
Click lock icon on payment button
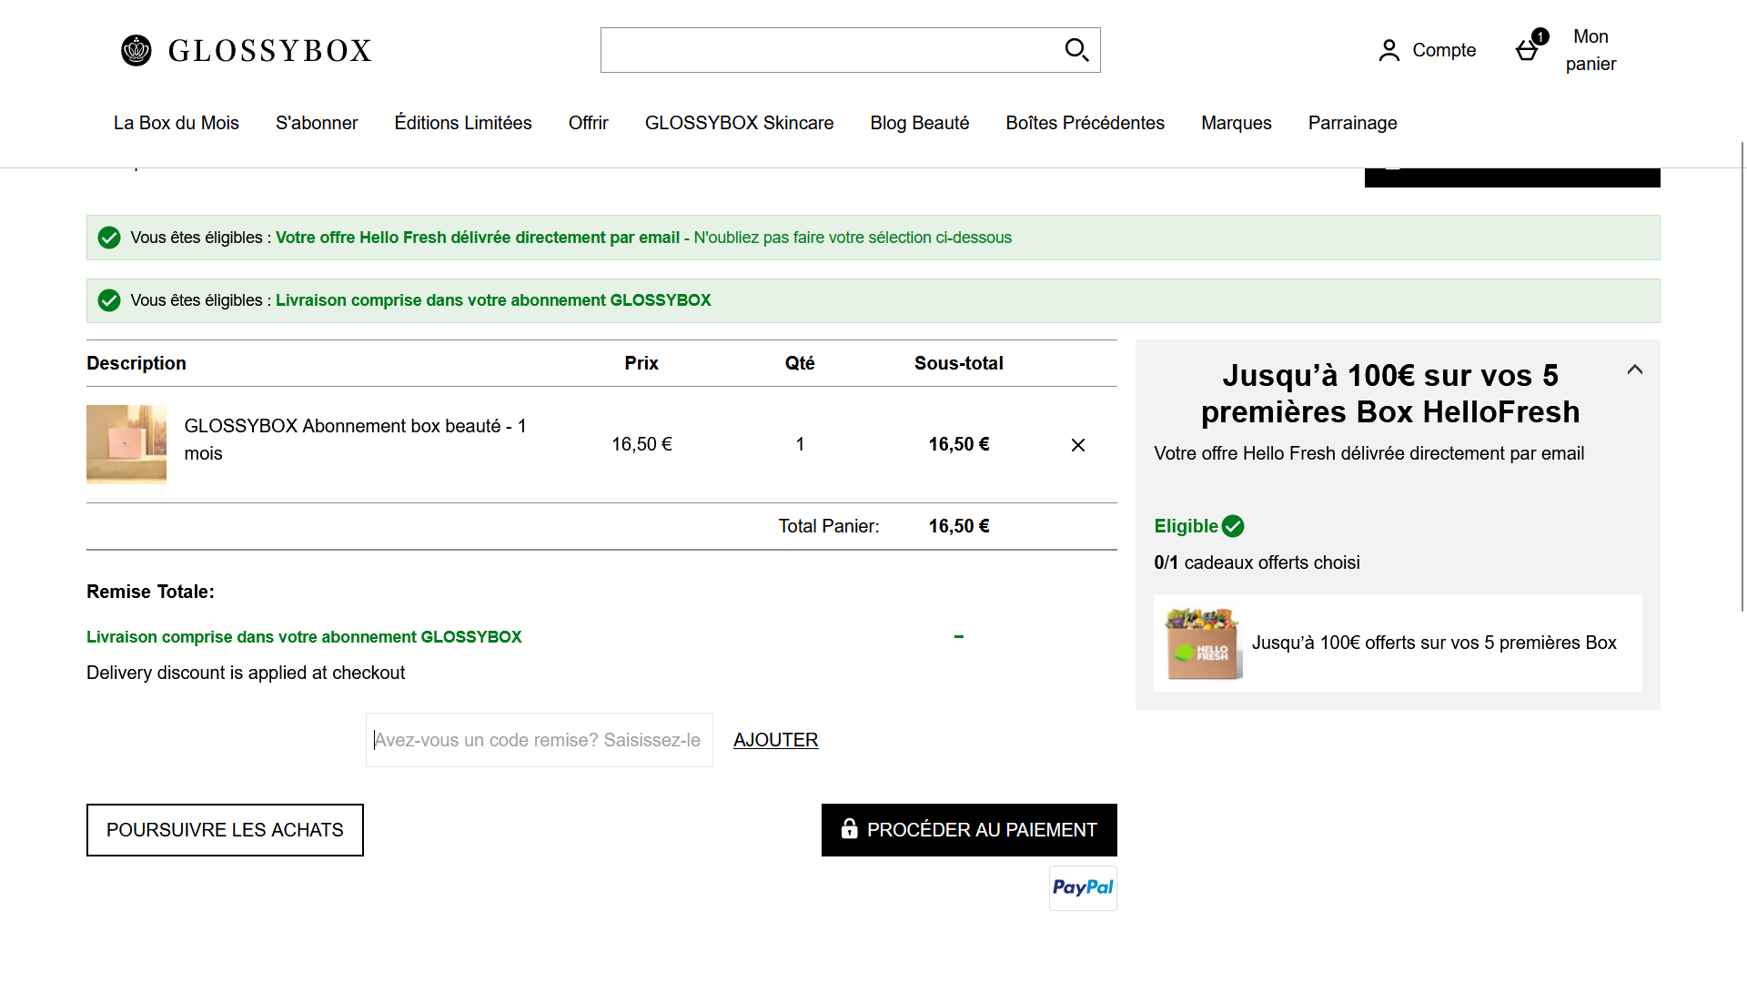[x=849, y=828]
